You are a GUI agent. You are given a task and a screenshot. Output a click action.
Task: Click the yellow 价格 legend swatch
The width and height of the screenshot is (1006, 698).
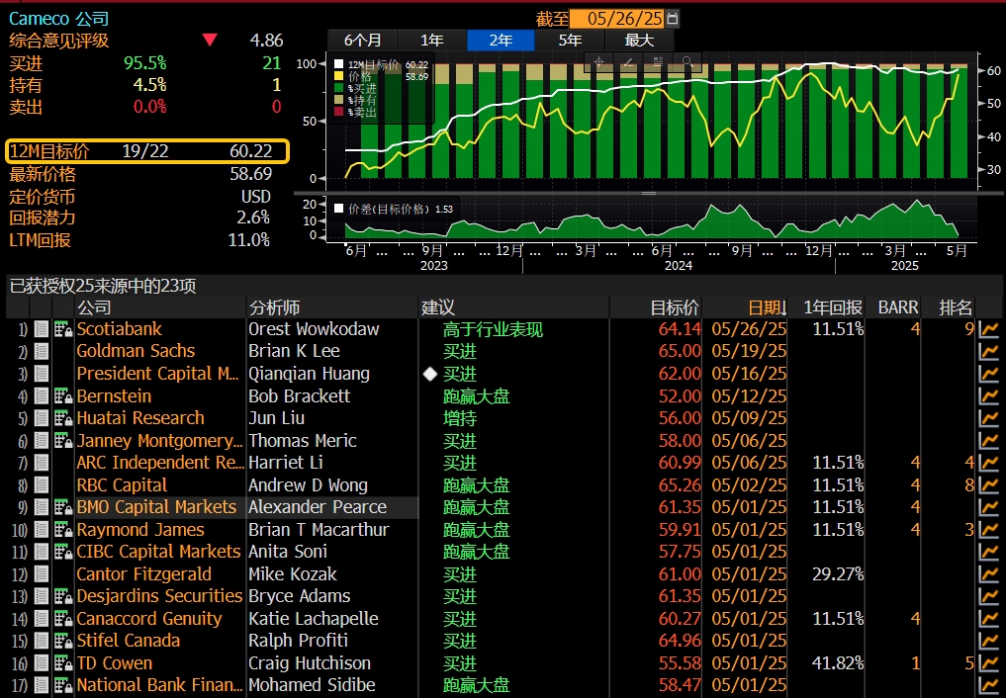[x=338, y=76]
